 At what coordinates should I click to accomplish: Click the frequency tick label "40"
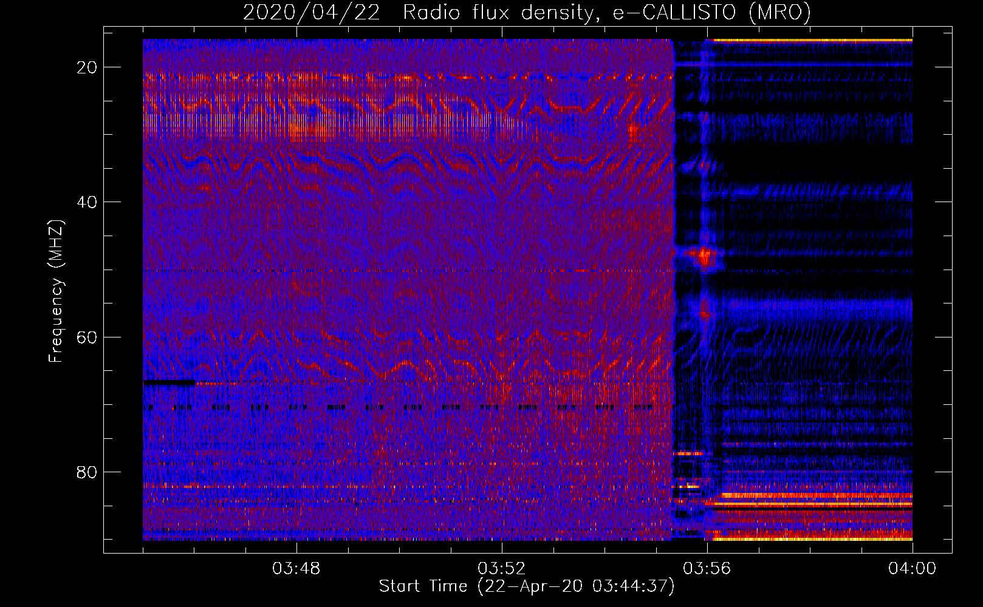click(87, 202)
